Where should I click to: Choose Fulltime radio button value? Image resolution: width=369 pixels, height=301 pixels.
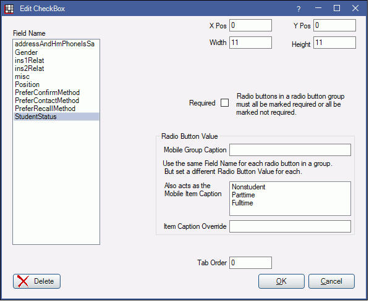[x=242, y=203]
